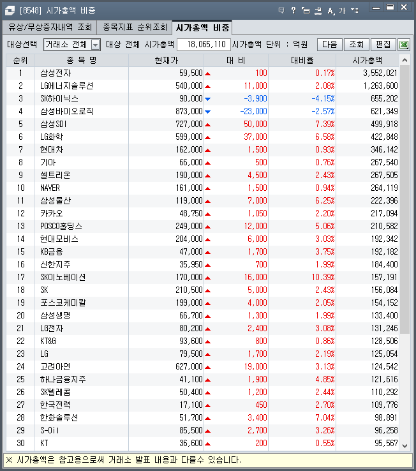The height and width of the screenshot is (471, 416).
Task: Select the 포스코케미칼 stock name
Action: [63, 303]
